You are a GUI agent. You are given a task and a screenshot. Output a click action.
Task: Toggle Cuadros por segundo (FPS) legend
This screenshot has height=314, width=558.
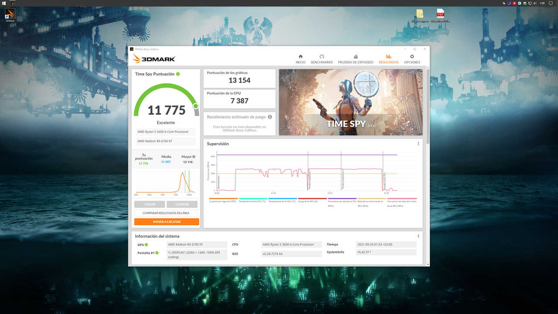click(223, 201)
